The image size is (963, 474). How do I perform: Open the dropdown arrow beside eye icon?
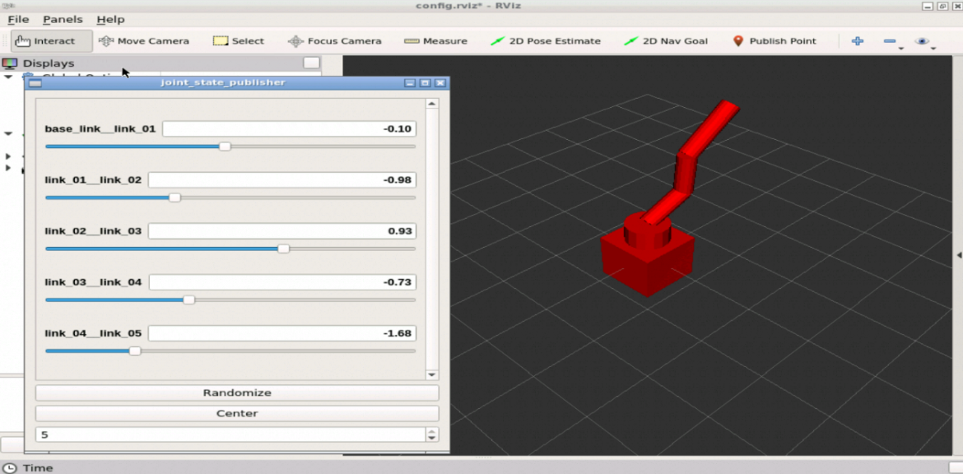pyautogui.click(x=933, y=48)
